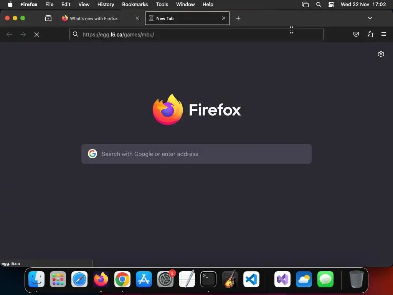Open Weather app from the Dock
393x295 pixels.
[x=304, y=279]
